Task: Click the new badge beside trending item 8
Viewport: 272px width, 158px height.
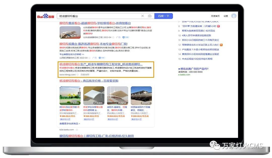Action: pyautogui.click(x=218, y=26)
